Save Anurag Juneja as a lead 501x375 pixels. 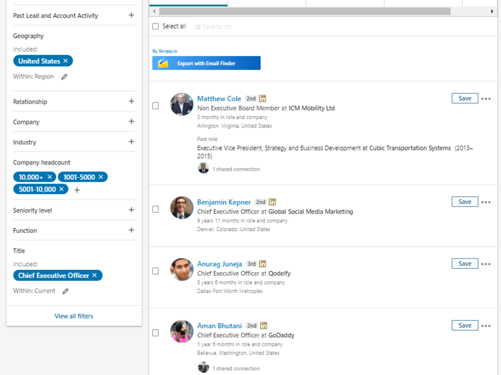[465, 263]
